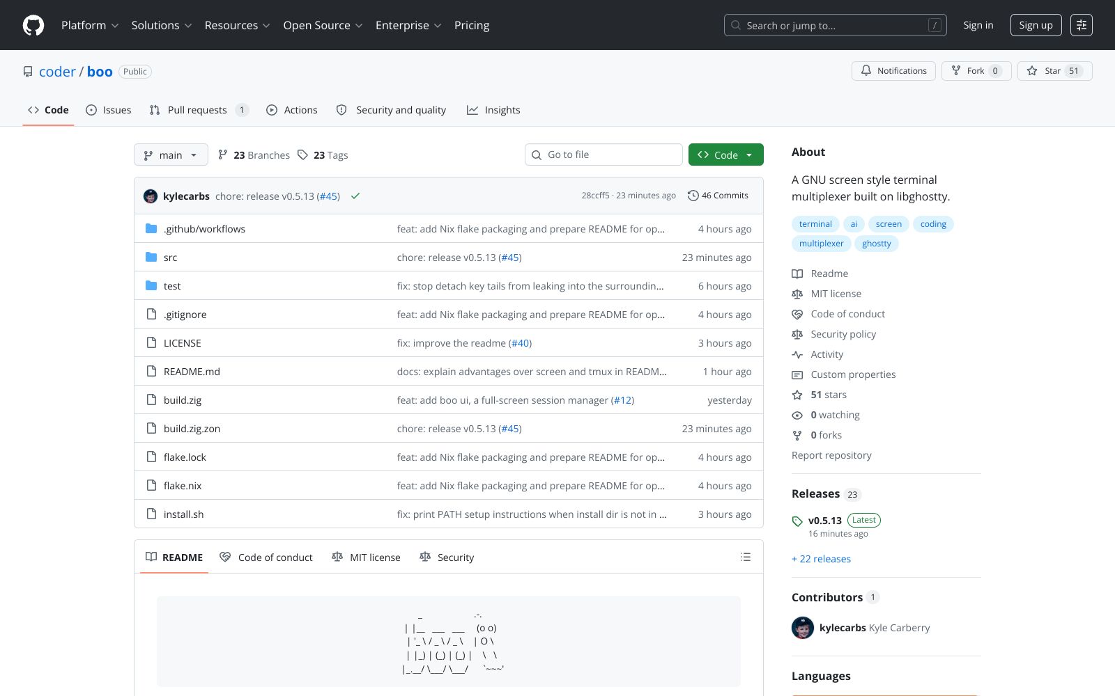
Task: Switch to the MIT license readme tab
Action: (366, 557)
